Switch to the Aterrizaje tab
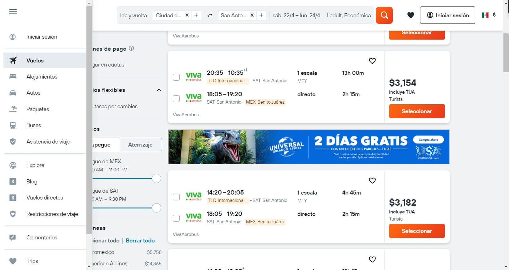Image resolution: width=509 pixels, height=270 pixels. (x=140, y=145)
